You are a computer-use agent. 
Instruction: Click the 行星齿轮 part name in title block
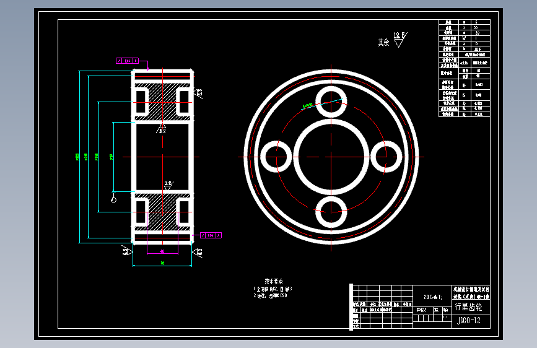pyautogui.click(x=468, y=307)
